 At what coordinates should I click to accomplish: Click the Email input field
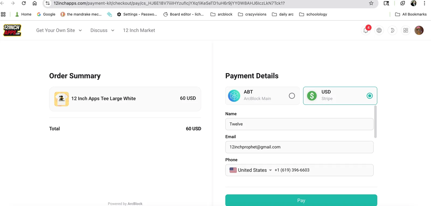tap(299, 147)
